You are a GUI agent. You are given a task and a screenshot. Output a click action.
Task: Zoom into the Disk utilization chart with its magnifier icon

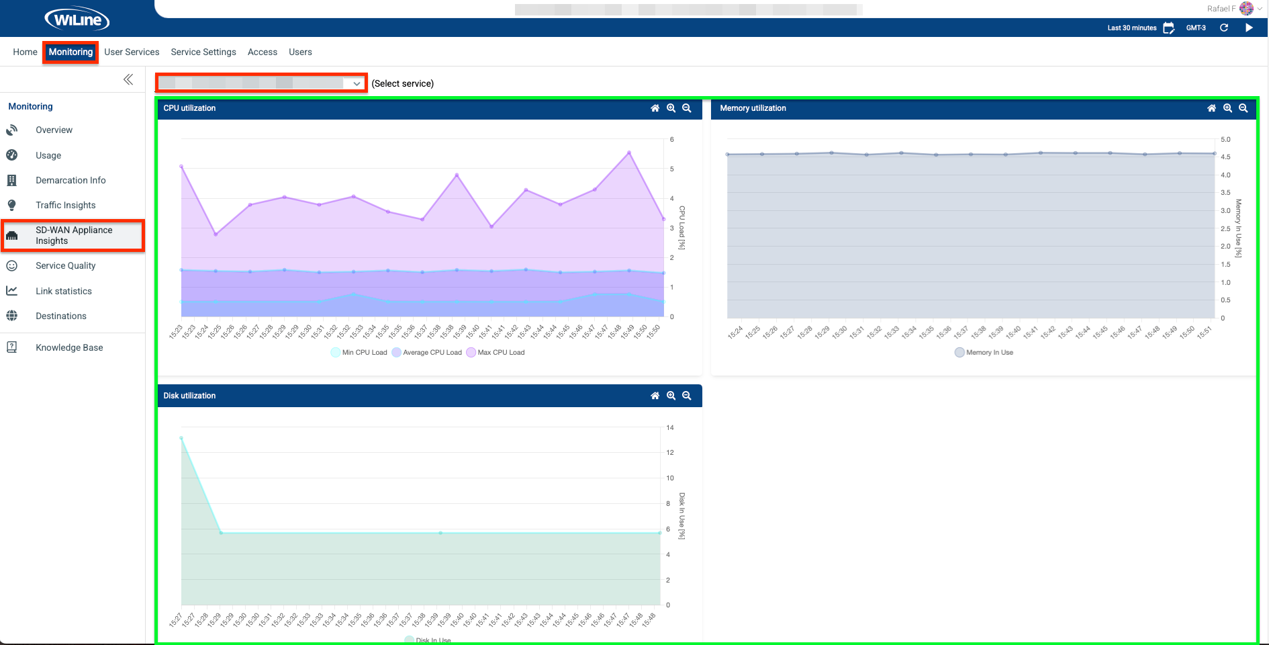671,396
